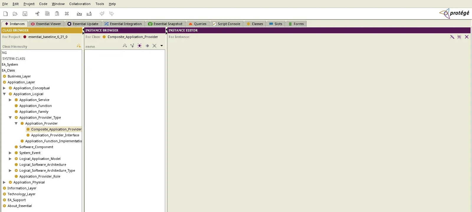Delete instance in Instance Browser header

[x=154, y=46]
